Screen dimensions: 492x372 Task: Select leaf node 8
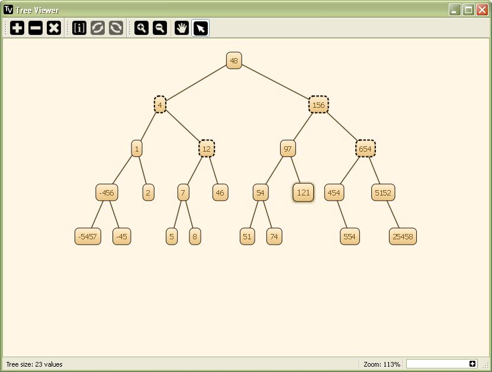click(x=195, y=236)
